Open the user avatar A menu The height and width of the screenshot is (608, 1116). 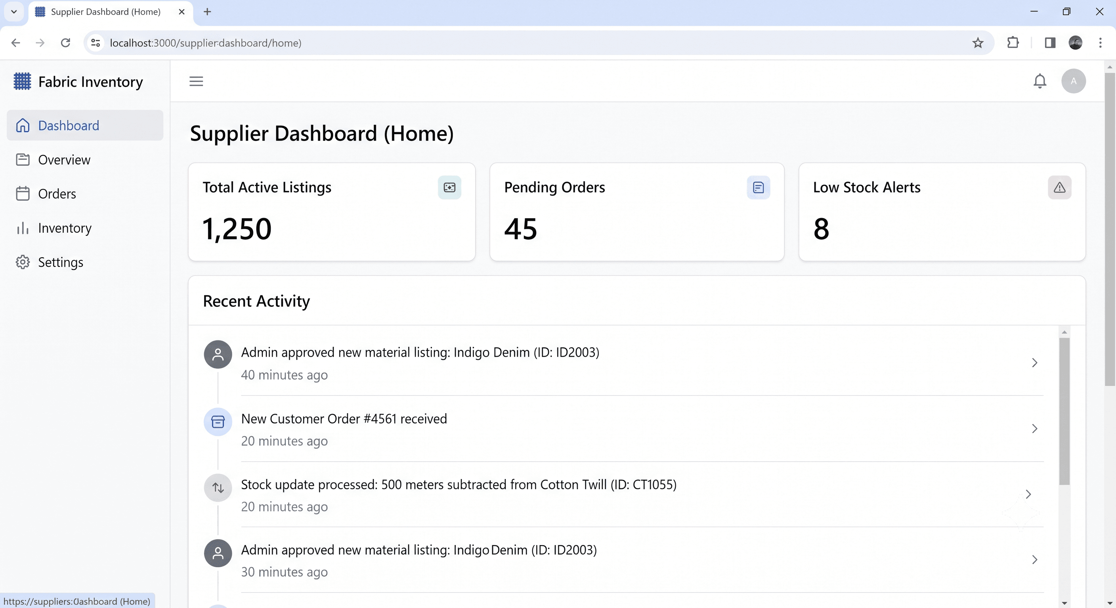click(x=1074, y=81)
